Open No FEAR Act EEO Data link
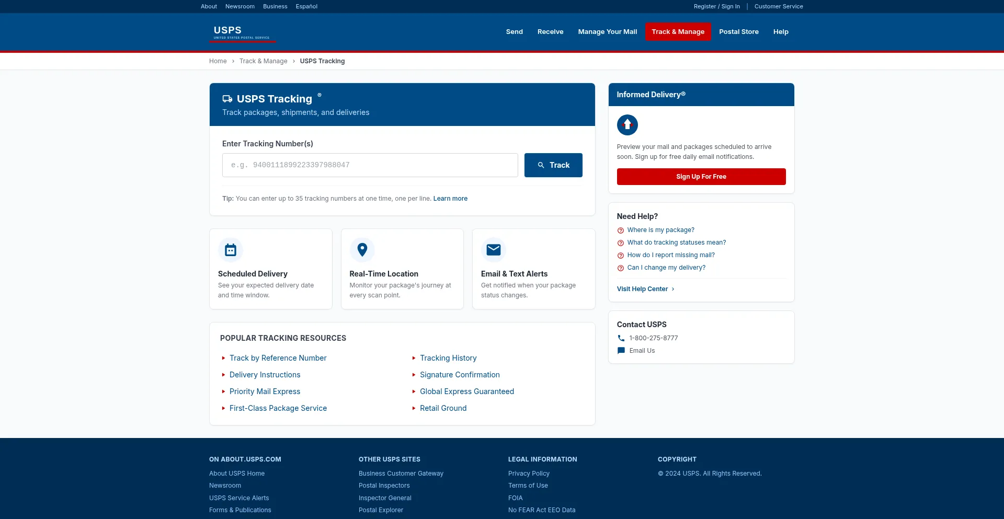1004x519 pixels. tap(542, 510)
